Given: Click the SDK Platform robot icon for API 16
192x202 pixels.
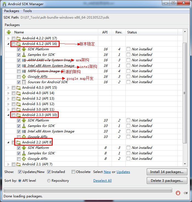Looking at the screenshot, I should tap(24, 49).
